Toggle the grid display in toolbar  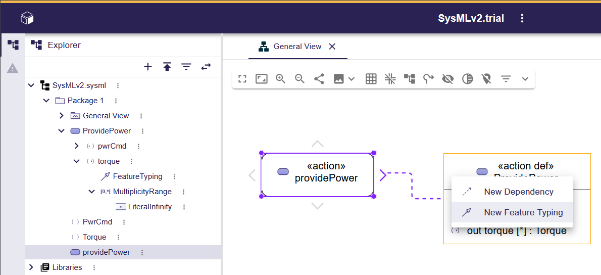tap(371, 79)
